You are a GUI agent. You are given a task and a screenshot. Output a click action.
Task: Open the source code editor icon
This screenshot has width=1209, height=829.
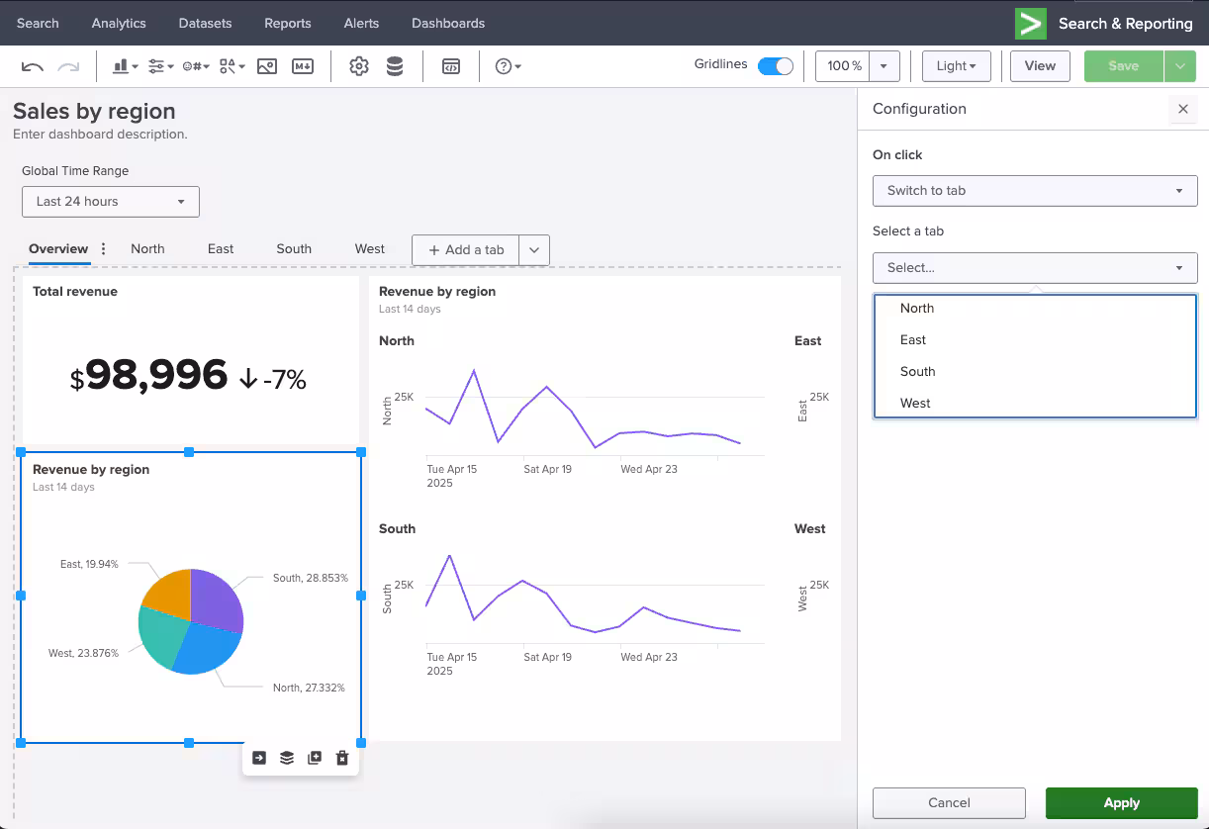451,66
